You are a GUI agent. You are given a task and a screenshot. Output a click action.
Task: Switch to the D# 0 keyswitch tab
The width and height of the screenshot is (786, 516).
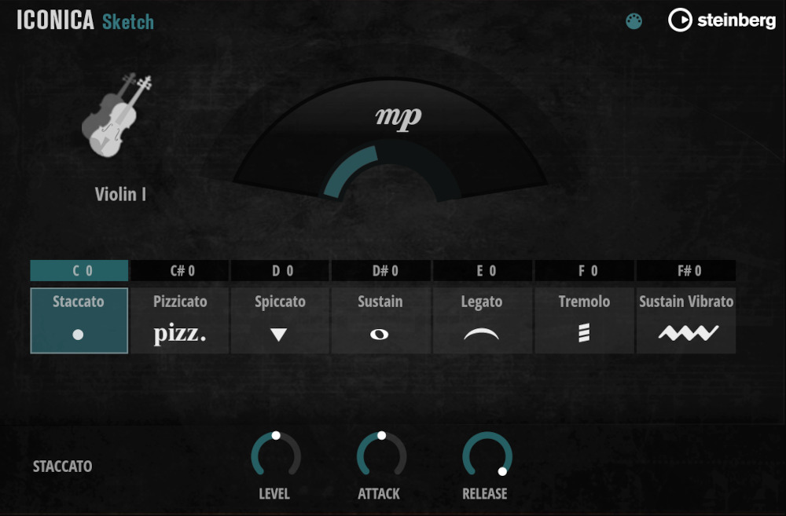point(380,270)
